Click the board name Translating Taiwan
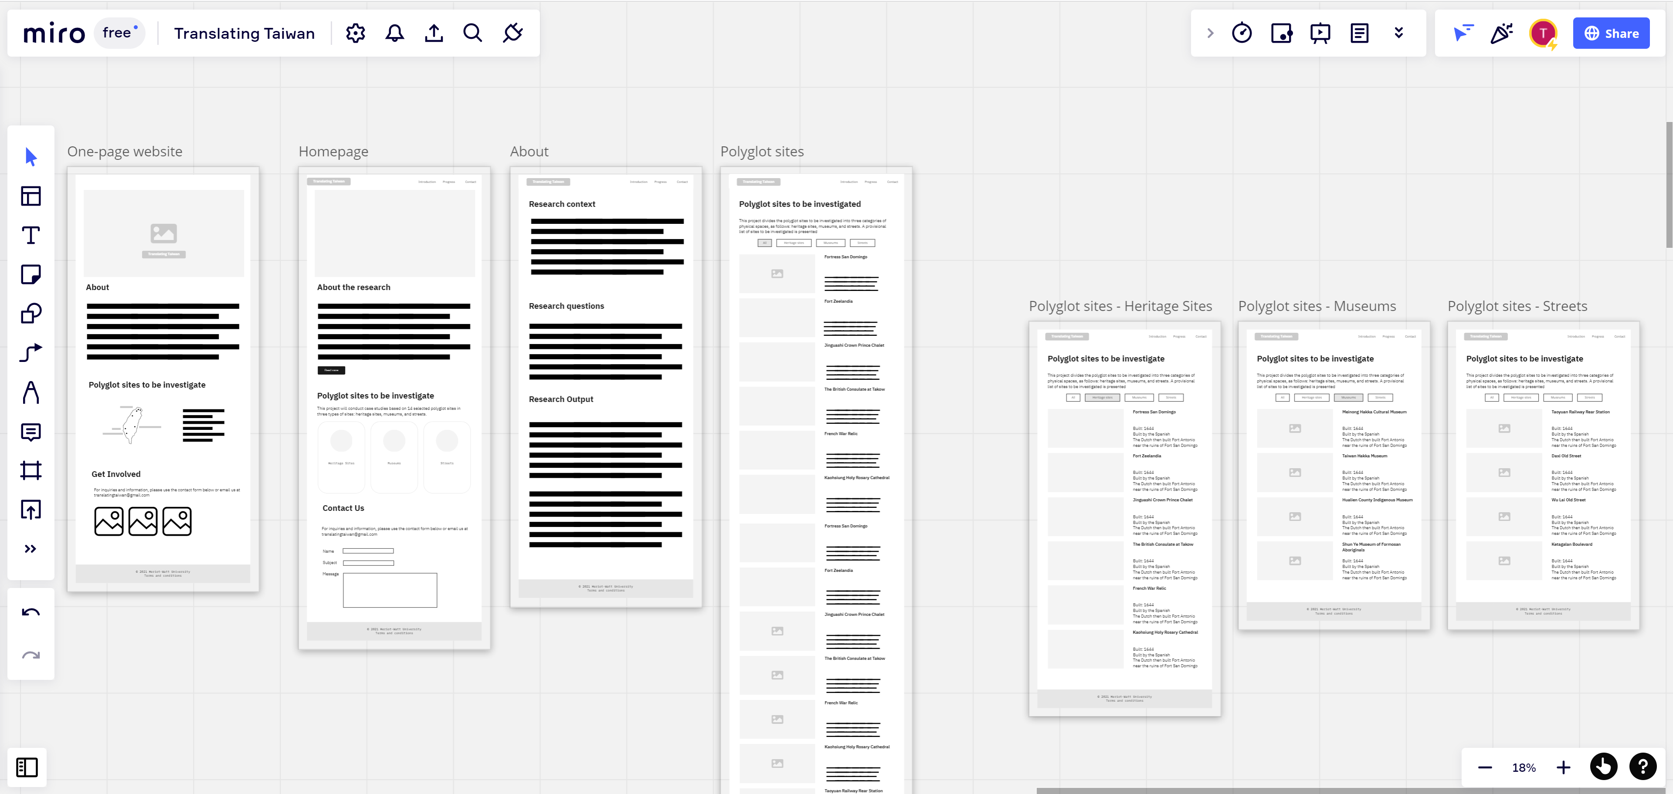This screenshot has width=1673, height=794. [244, 33]
